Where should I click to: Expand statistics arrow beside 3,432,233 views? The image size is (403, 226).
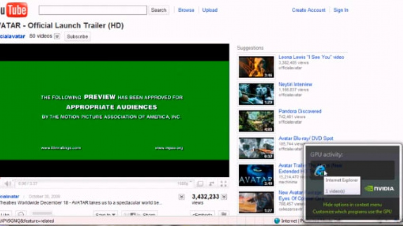(x=224, y=197)
